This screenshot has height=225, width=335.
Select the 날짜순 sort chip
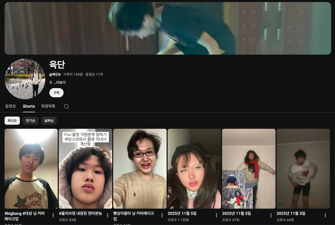click(x=49, y=121)
